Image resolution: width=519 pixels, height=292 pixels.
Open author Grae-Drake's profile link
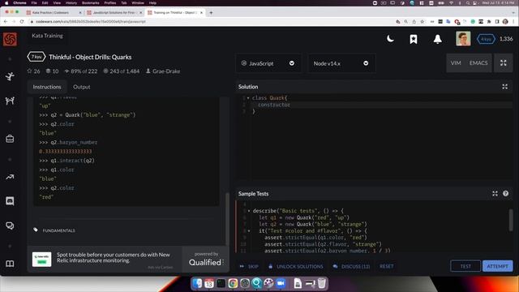pos(166,71)
